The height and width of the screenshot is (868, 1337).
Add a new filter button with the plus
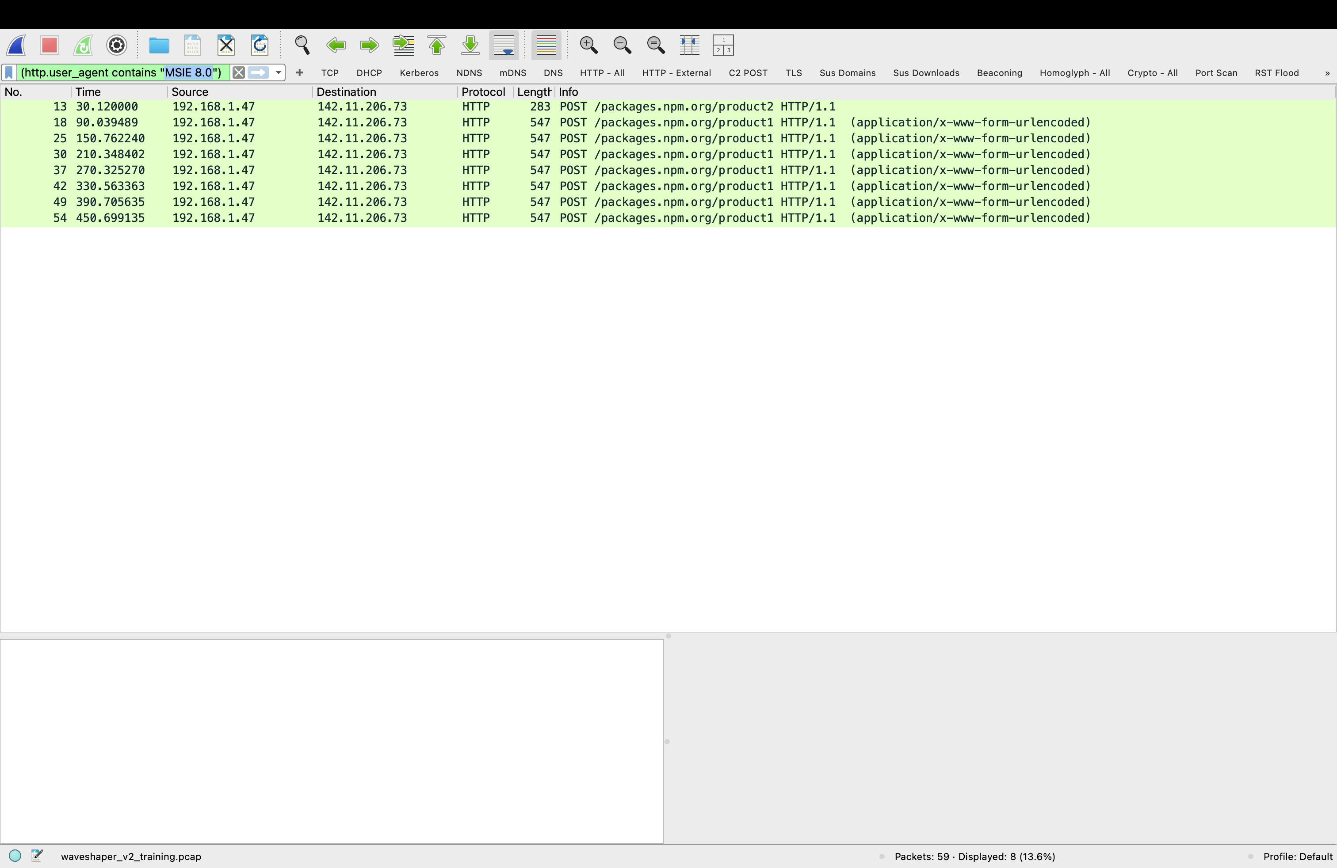coord(299,72)
